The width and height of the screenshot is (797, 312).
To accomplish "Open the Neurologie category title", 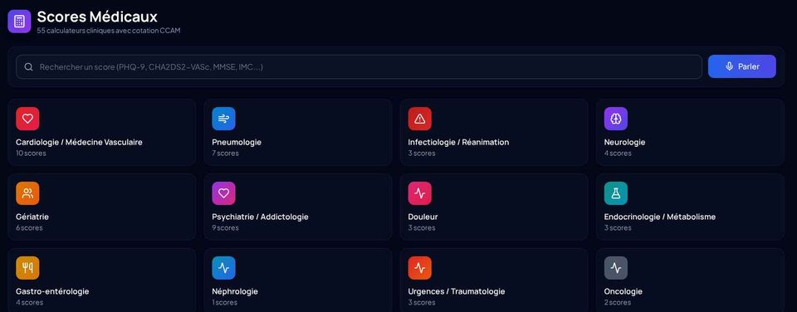I will pyautogui.click(x=624, y=142).
